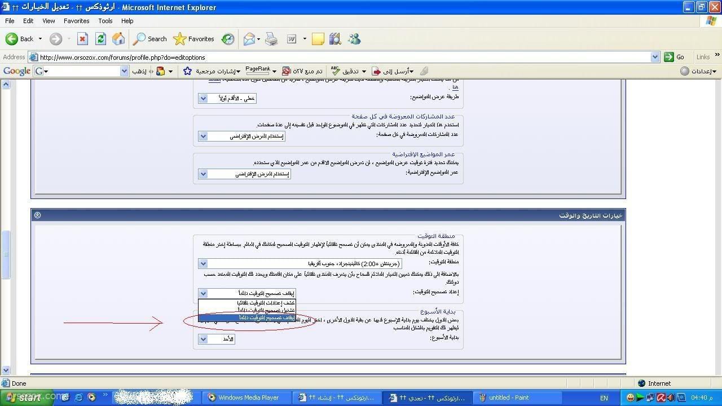Open the Favorites menu in menu bar
Image resolution: width=722 pixels, height=406 pixels.
coord(76,21)
